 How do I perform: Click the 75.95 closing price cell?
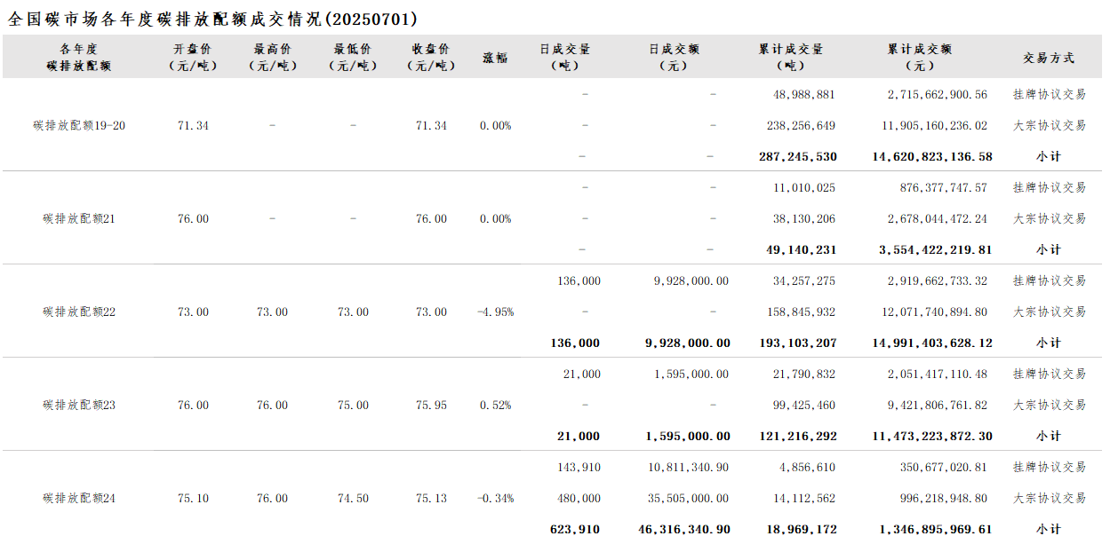coord(431,406)
